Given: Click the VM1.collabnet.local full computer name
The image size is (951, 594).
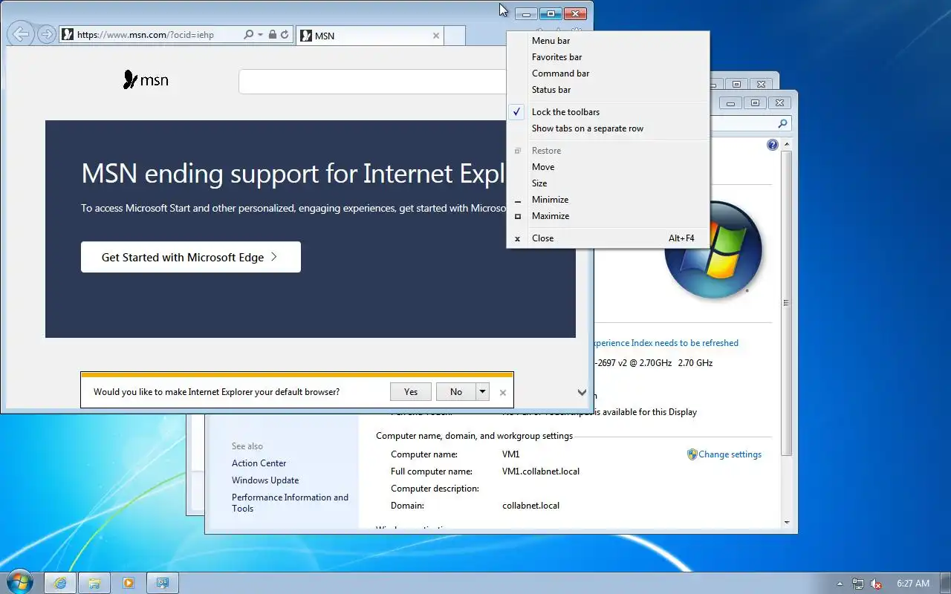Looking at the screenshot, I should [x=540, y=471].
